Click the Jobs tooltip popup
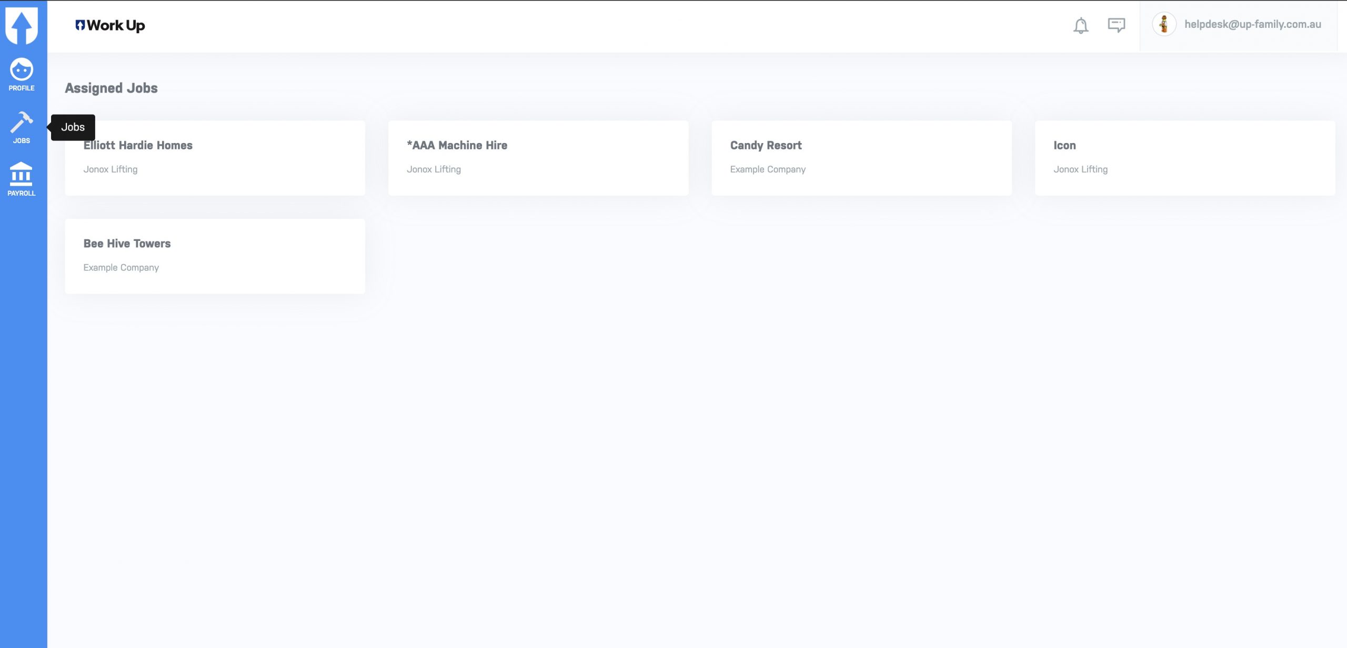Screen dimensions: 1347x648 point(73,127)
